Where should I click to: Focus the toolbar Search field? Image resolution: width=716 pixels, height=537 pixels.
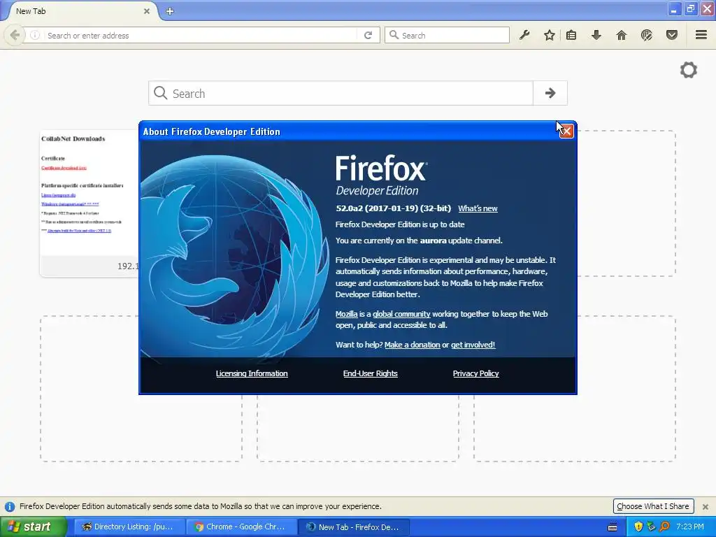pos(447,35)
